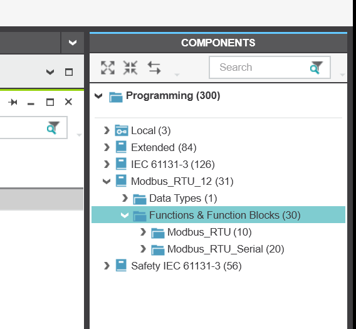Click the COMPONENTS panel header
Image resolution: width=356 pixels, height=329 pixels.
click(x=218, y=43)
